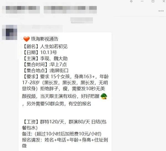Click the orange heart emoji in message
The image size is (166, 151).
[26, 39]
